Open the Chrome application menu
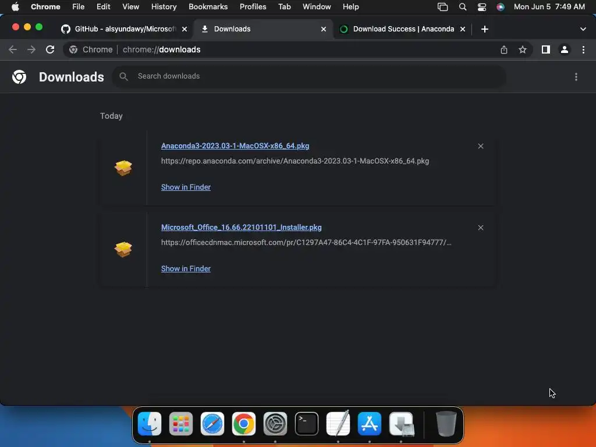The image size is (596, 447). (45, 6)
